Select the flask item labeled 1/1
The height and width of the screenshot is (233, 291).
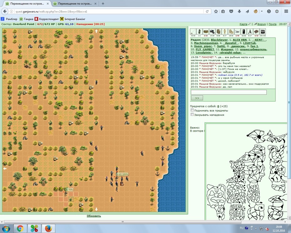coord(199,32)
